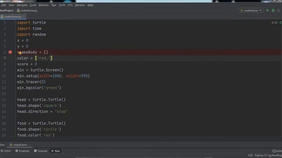The image size is (282, 158).
Task: Click the 'import random' line
Action: 31,35
